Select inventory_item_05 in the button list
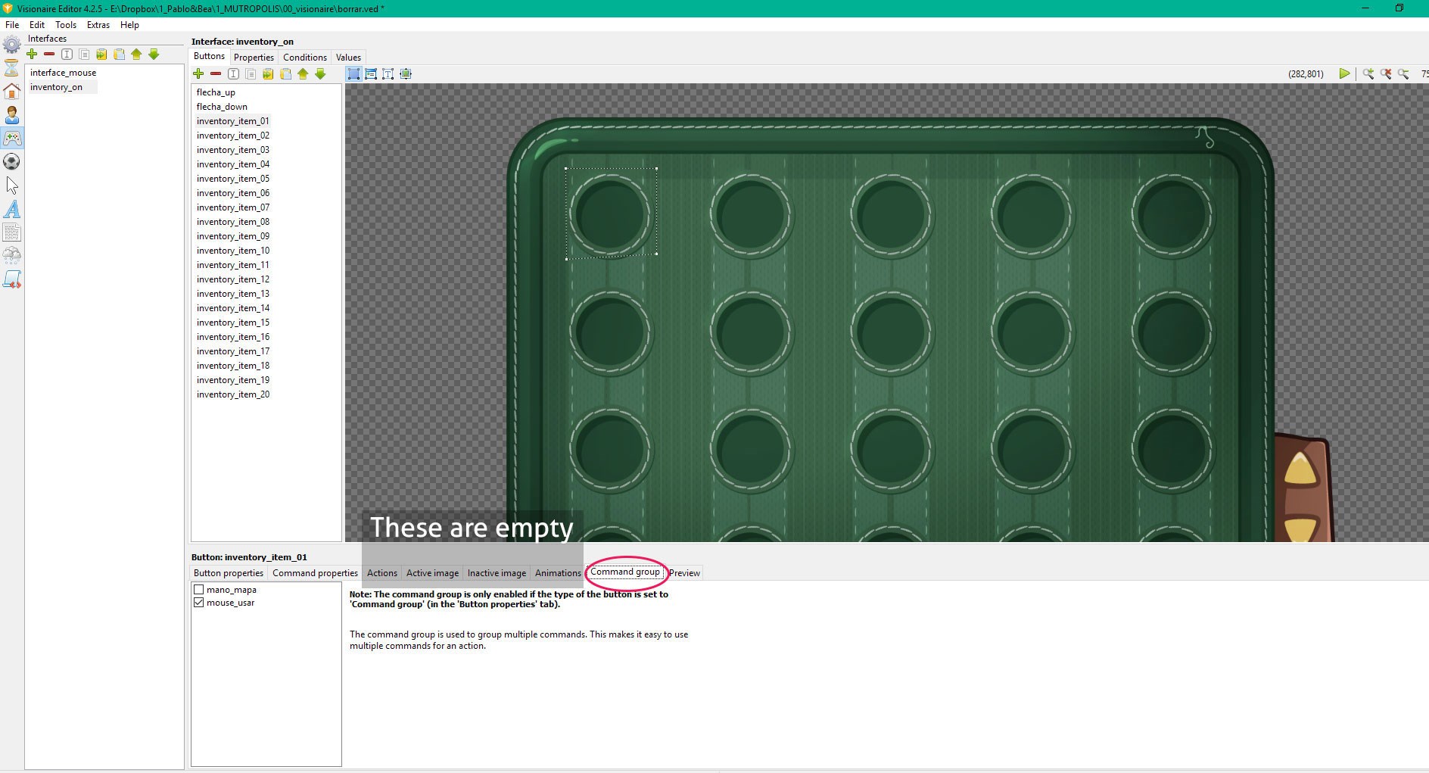The image size is (1429, 773). [233, 179]
